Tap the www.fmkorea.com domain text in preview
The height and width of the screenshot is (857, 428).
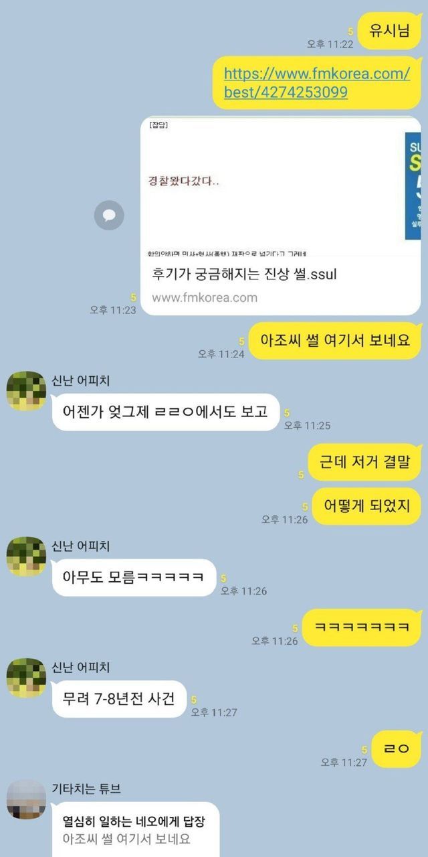pyautogui.click(x=205, y=298)
